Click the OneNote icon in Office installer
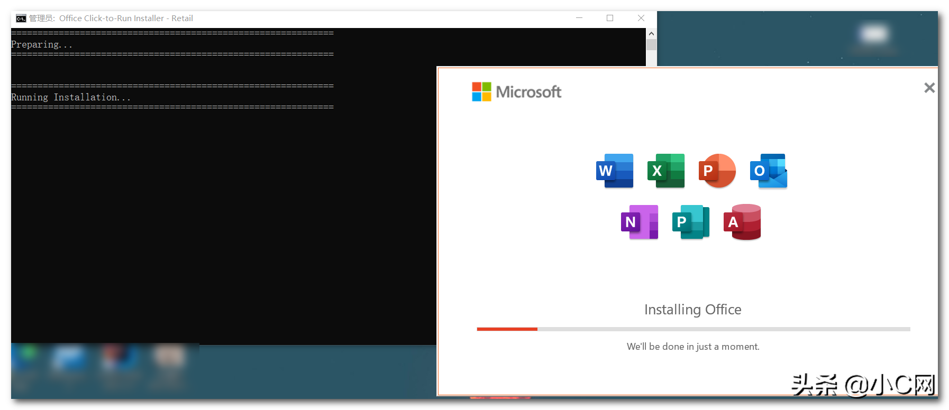 click(640, 222)
